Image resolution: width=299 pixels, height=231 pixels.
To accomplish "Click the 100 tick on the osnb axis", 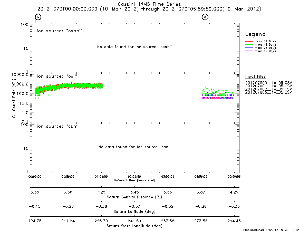I will 25,25.
